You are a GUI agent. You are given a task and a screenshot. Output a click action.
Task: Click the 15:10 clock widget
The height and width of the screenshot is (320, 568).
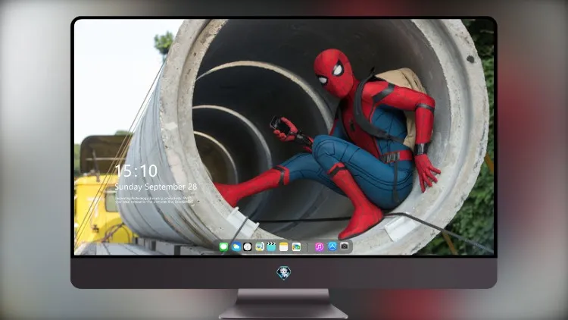(136, 171)
